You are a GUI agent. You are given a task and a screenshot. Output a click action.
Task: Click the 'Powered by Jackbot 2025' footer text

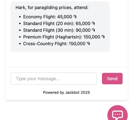67,93
